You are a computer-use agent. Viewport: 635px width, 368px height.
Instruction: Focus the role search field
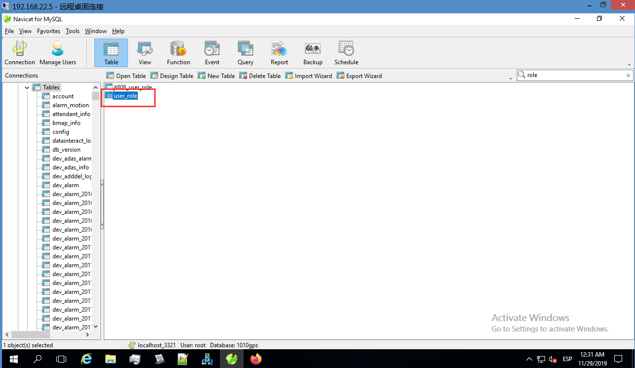pyautogui.click(x=574, y=75)
